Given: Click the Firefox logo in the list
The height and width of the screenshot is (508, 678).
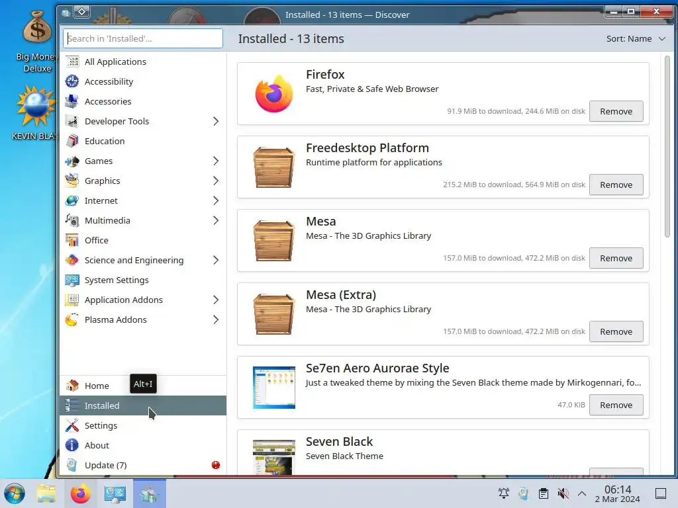Looking at the screenshot, I should (x=273, y=94).
